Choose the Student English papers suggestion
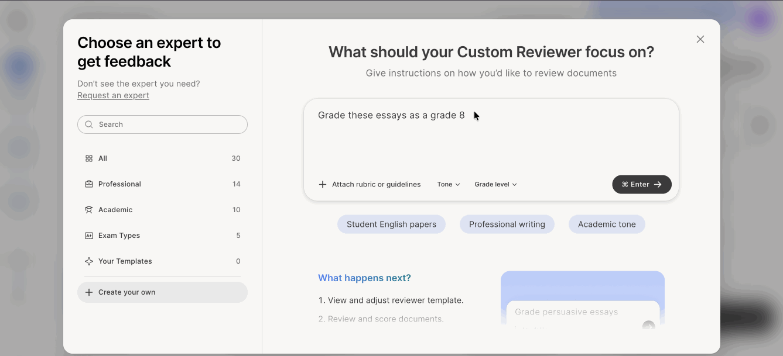Image resolution: width=783 pixels, height=356 pixels. pos(391,224)
